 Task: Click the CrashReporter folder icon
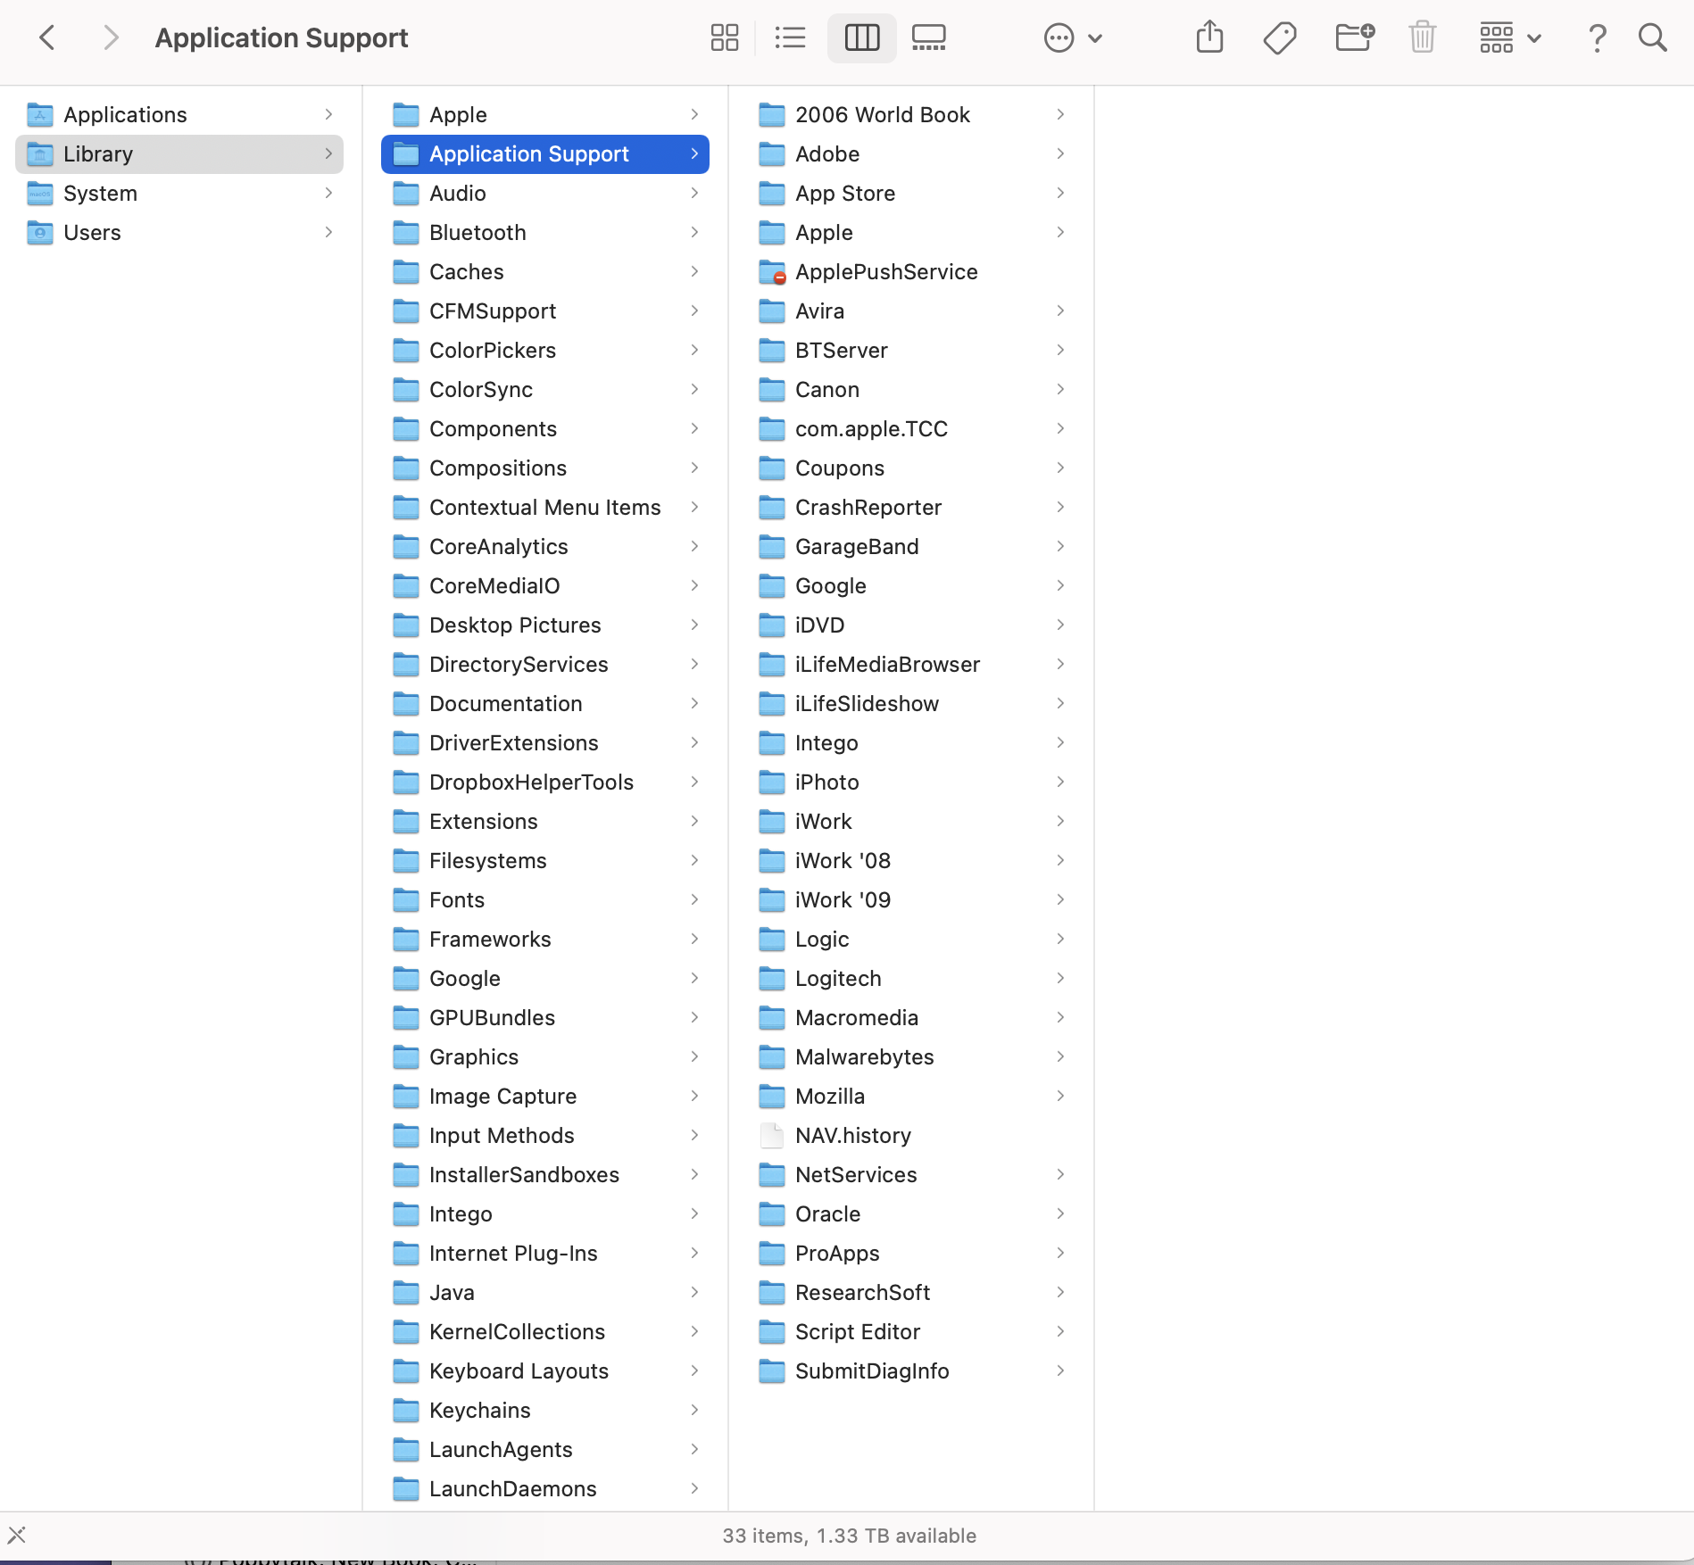(772, 507)
